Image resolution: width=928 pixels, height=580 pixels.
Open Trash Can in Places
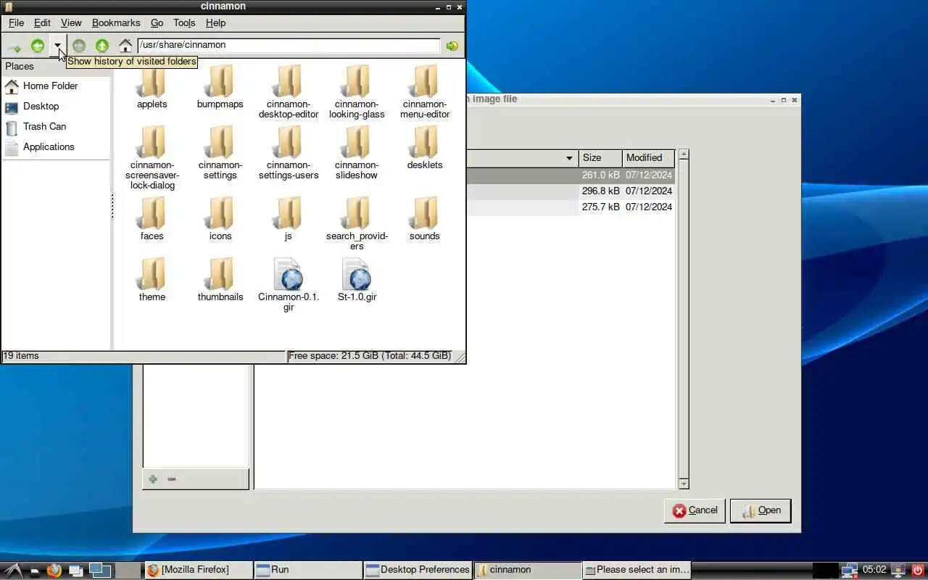click(x=56, y=127)
